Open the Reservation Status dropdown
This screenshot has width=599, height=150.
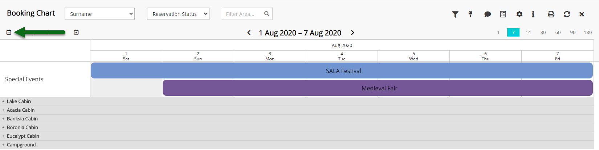click(x=178, y=14)
